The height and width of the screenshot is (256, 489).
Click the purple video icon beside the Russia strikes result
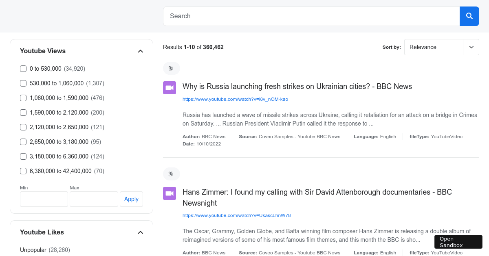point(170,88)
